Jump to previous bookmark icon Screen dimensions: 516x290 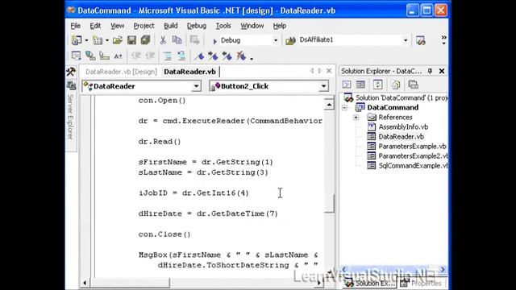[227, 56]
